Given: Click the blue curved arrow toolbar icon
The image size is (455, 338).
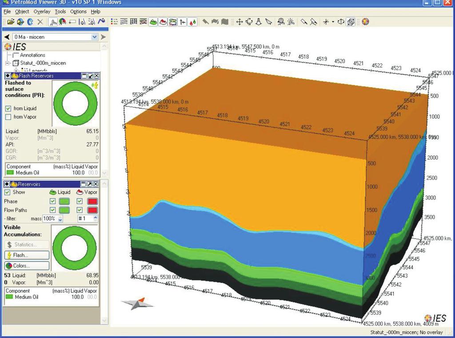Looking at the screenshot, I should 30,22.
